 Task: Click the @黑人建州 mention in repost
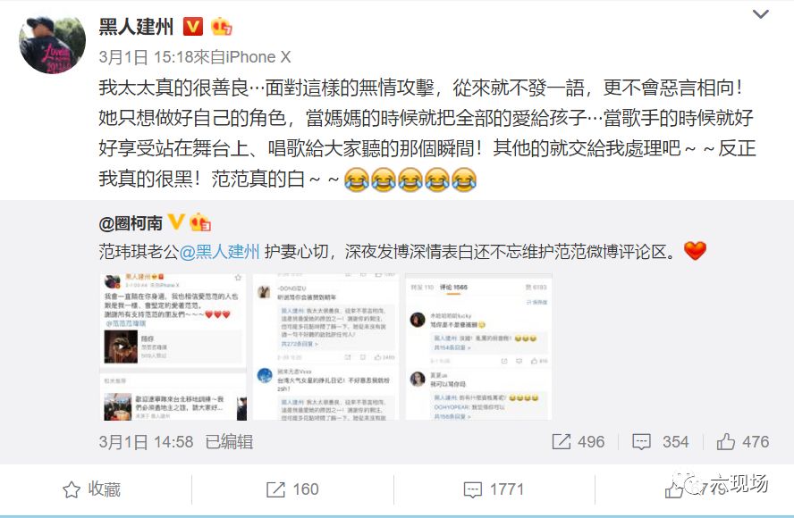(x=219, y=252)
